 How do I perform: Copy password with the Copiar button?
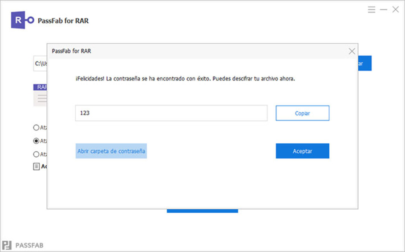click(303, 113)
